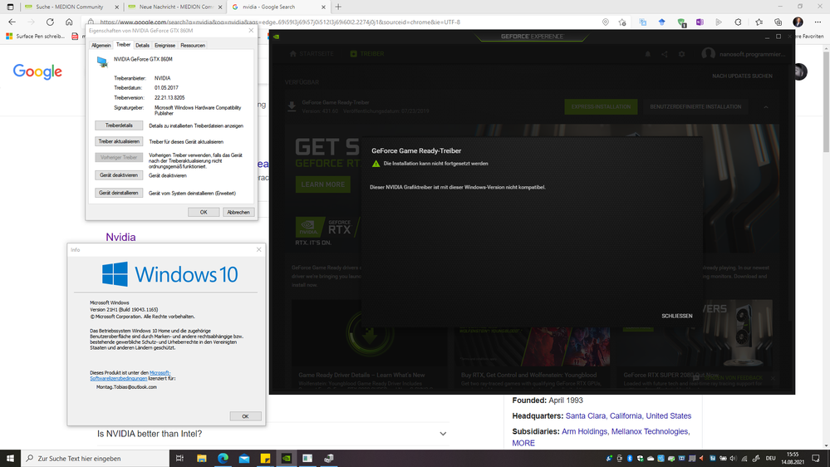
Task: Click the browser home icon
Action: click(x=70, y=22)
